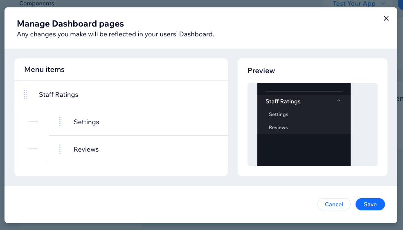
Task: Click the Staff Ratings drag handle
Action: tap(25, 94)
